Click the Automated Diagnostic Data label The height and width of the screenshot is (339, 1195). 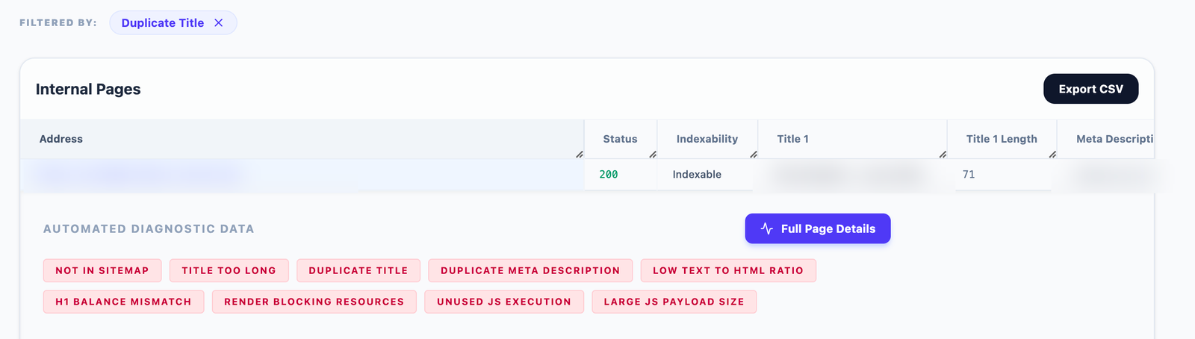pyautogui.click(x=149, y=228)
